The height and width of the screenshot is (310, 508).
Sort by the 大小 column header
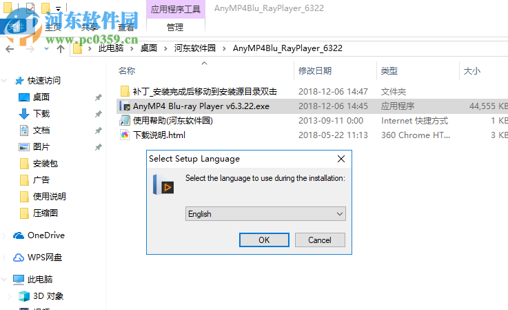pos(471,70)
